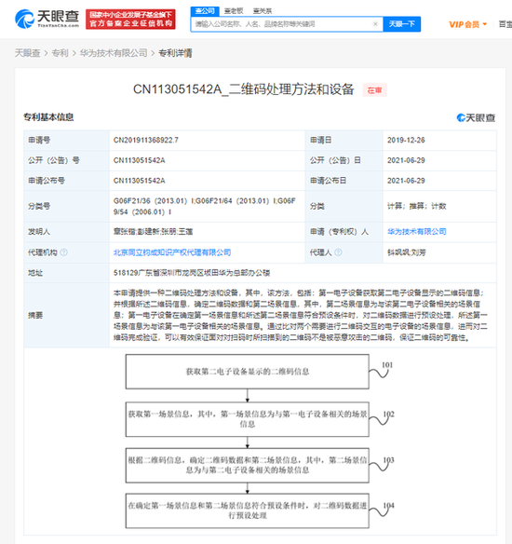This screenshot has height=544, width=512.
Task: Click help icon next to 代理机构
Action: [x=64, y=252]
